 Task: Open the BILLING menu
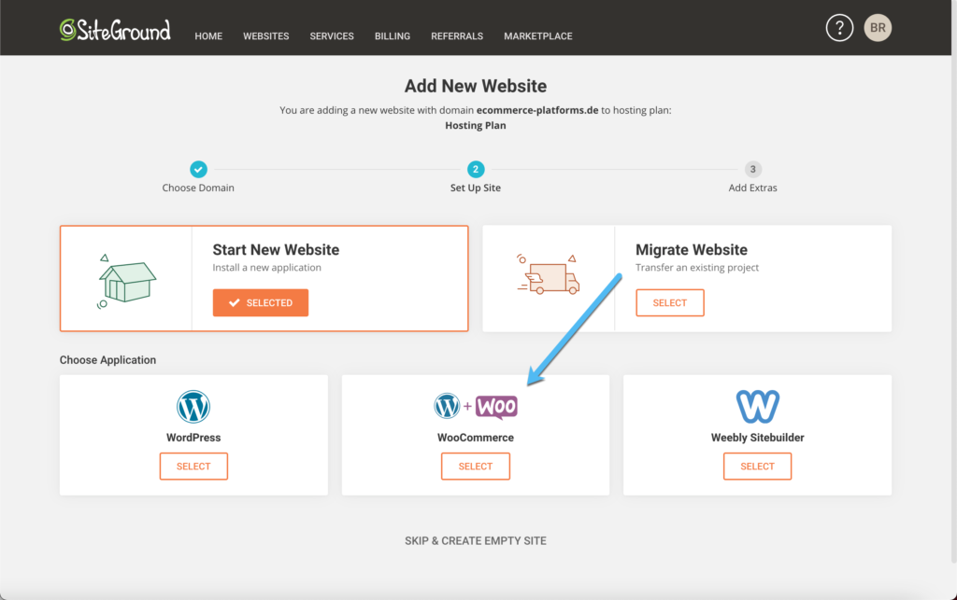[393, 36]
